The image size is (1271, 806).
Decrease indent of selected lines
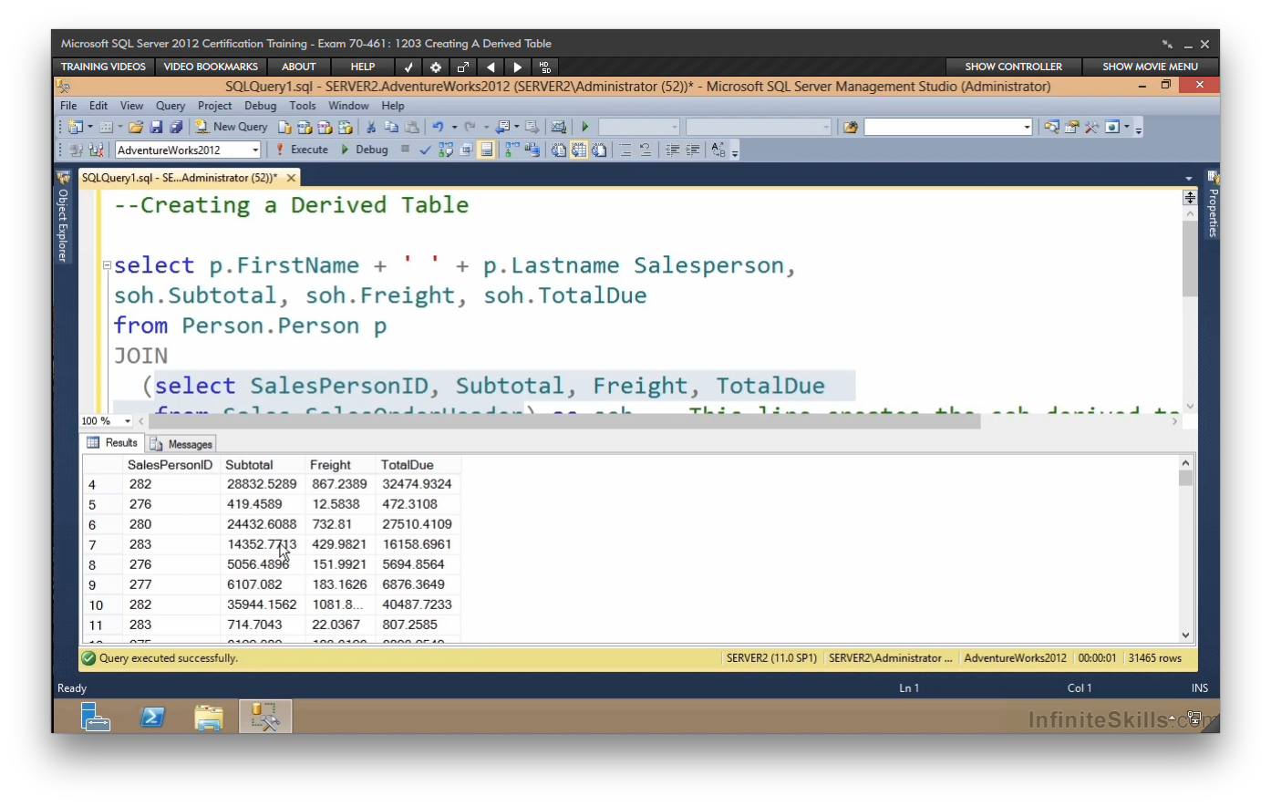[x=672, y=150]
